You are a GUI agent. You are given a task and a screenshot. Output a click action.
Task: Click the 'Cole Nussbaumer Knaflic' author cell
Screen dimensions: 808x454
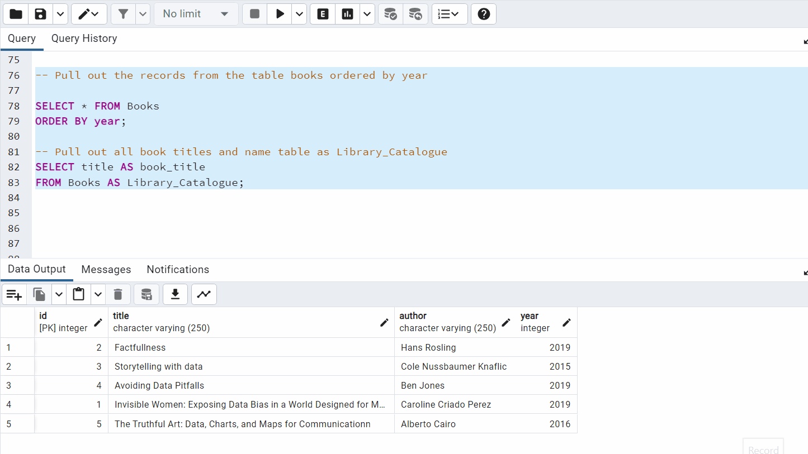tap(455, 366)
